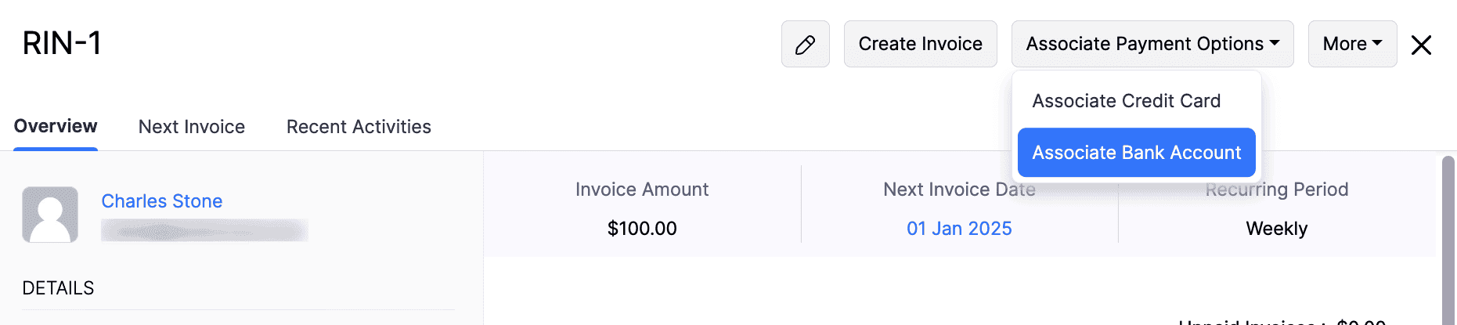Click Charles Stone's avatar picture
The width and height of the screenshot is (1457, 325).
tap(50, 215)
